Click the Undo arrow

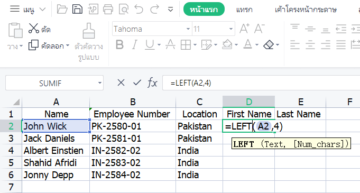[x=139, y=10]
